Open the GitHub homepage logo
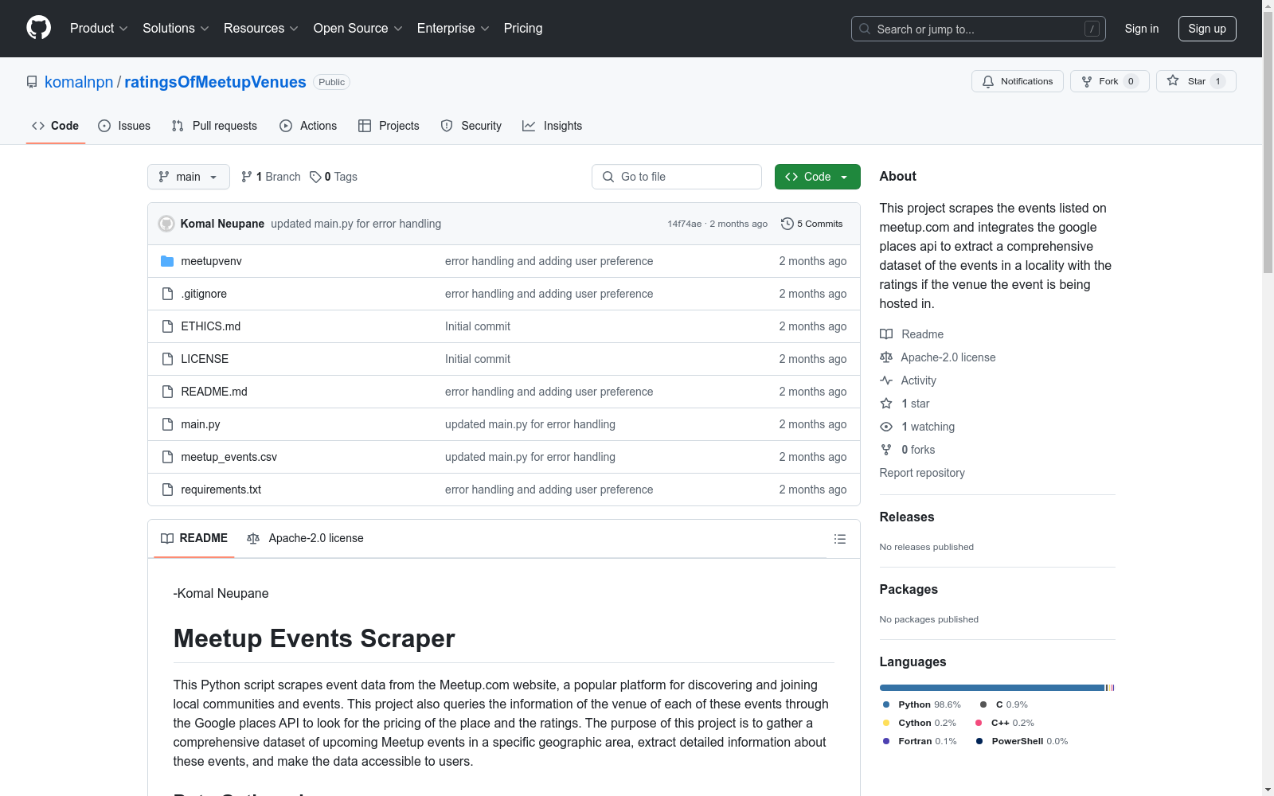The height and width of the screenshot is (796, 1274). [38, 28]
